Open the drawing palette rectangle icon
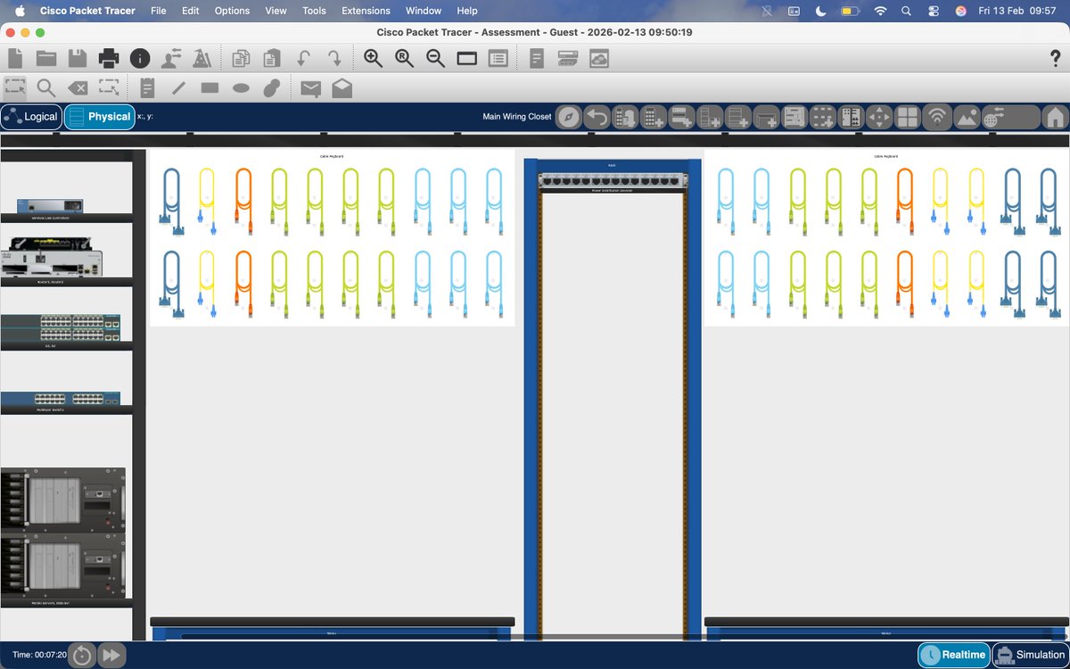This screenshot has width=1070, height=669. (467, 59)
